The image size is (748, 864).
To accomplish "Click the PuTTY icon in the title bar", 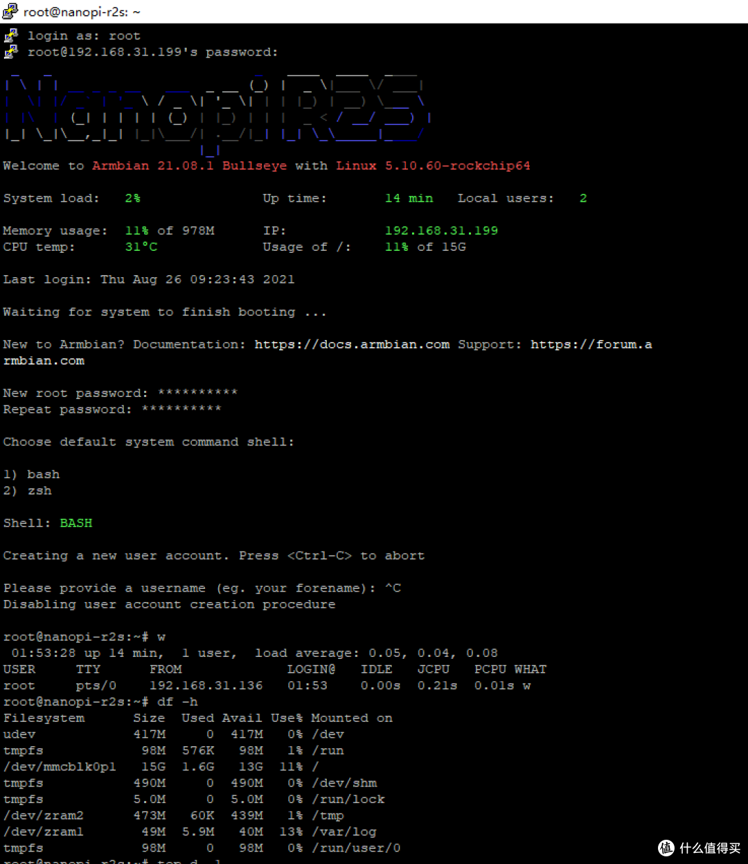I will 11,11.
